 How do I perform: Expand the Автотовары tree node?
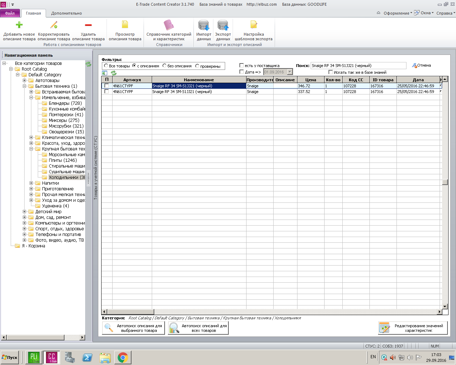pos(25,81)
